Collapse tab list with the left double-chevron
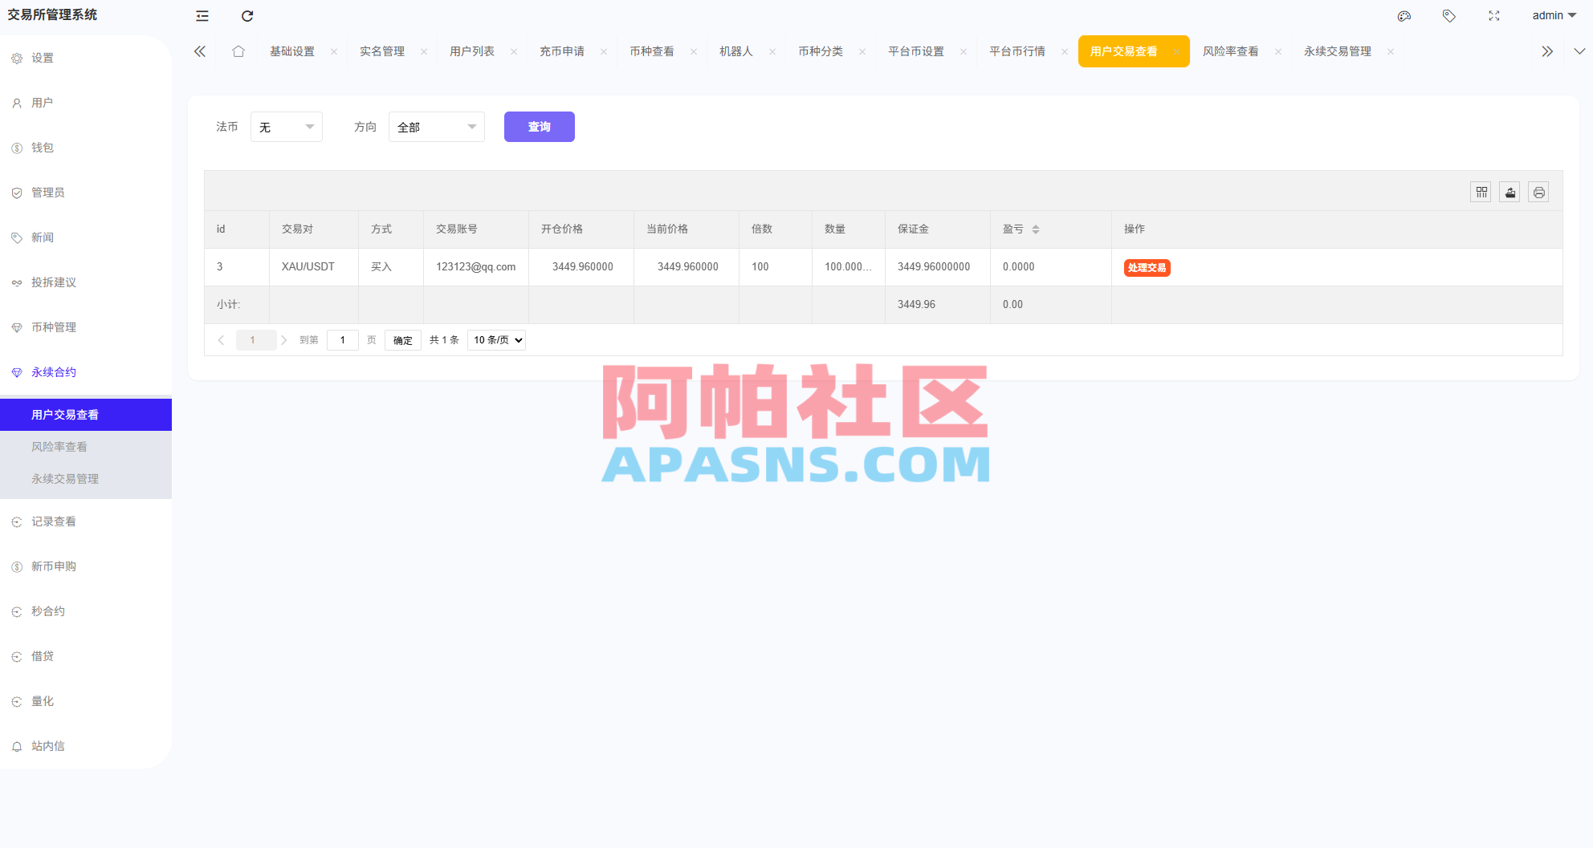1593x848 pixels. tap(199, 51)
